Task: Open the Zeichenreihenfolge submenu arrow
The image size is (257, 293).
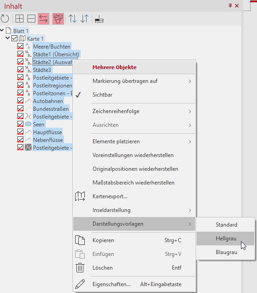Action: pos(190,112)
